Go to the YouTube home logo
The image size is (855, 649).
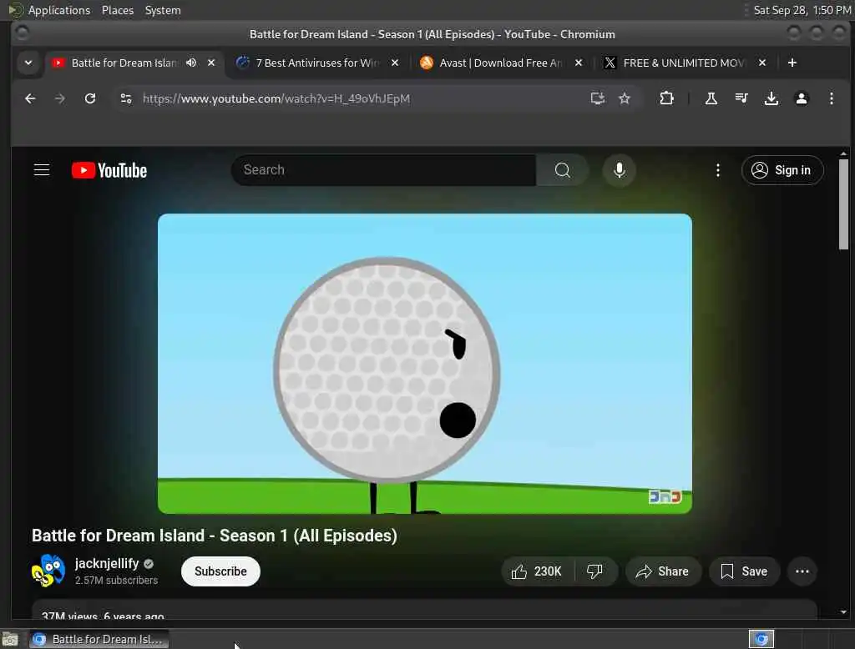click(109, 170)
